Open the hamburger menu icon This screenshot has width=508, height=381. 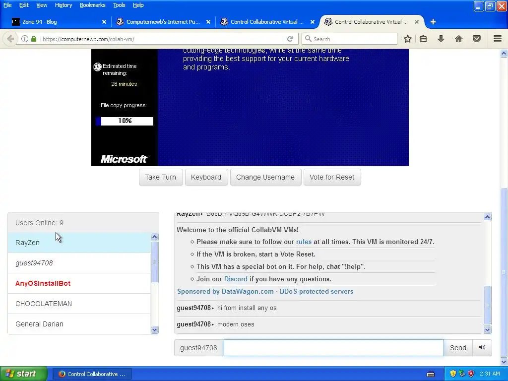pos(498,39)
